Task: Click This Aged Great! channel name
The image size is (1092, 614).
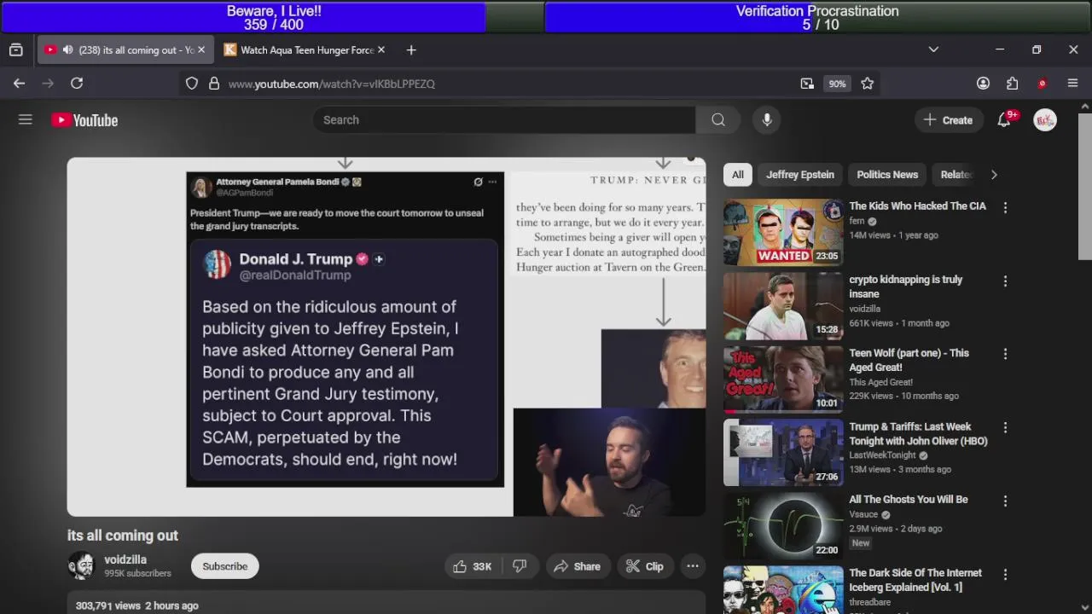Action: tap(880, 382)
